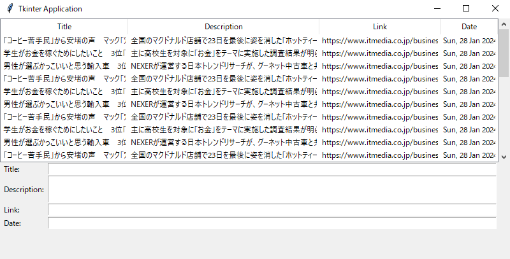
Task: Focus the Link input field
Action: coord(272,209)
